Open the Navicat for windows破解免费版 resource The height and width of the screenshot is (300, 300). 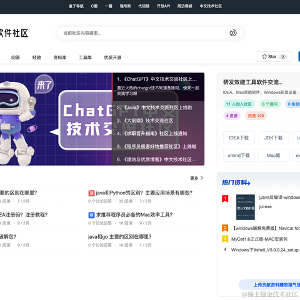pyautogui.click(x=266, y=228)
